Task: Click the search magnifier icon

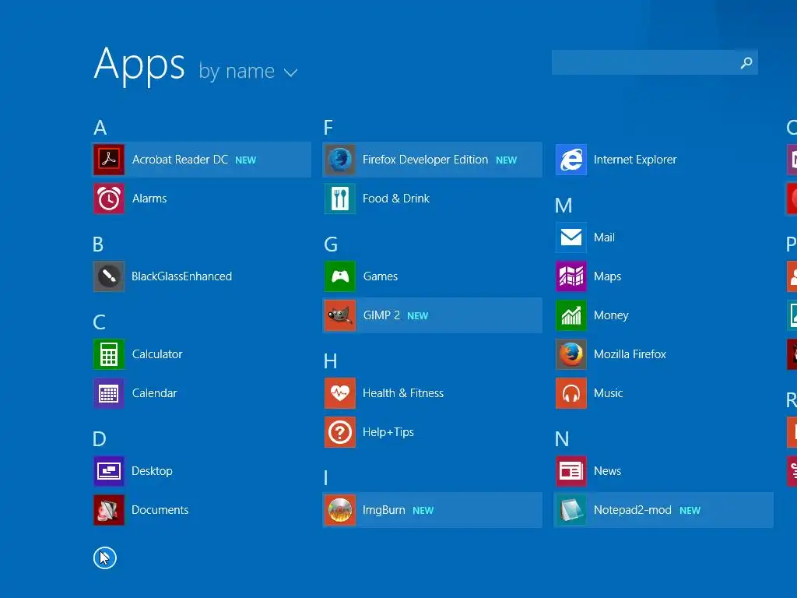Action: [x=746, y=62]
